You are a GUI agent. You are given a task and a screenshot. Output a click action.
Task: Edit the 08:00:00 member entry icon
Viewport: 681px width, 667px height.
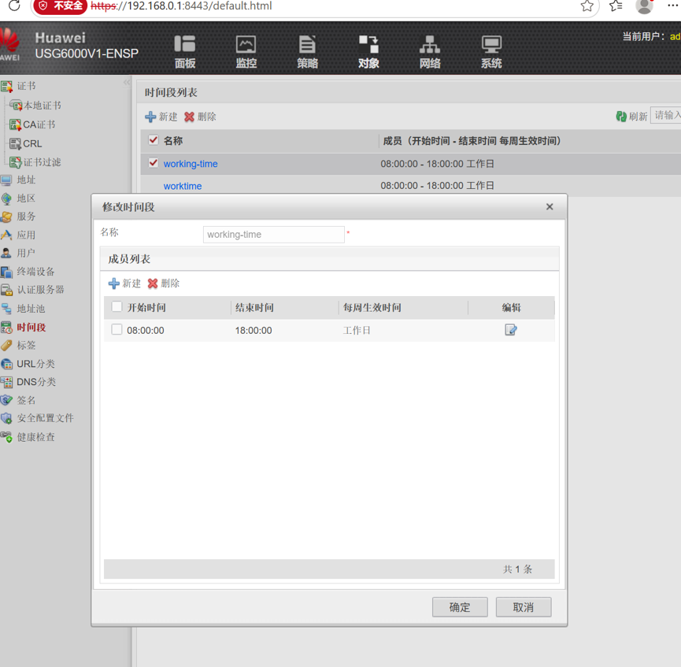click(x=511, y=330)
